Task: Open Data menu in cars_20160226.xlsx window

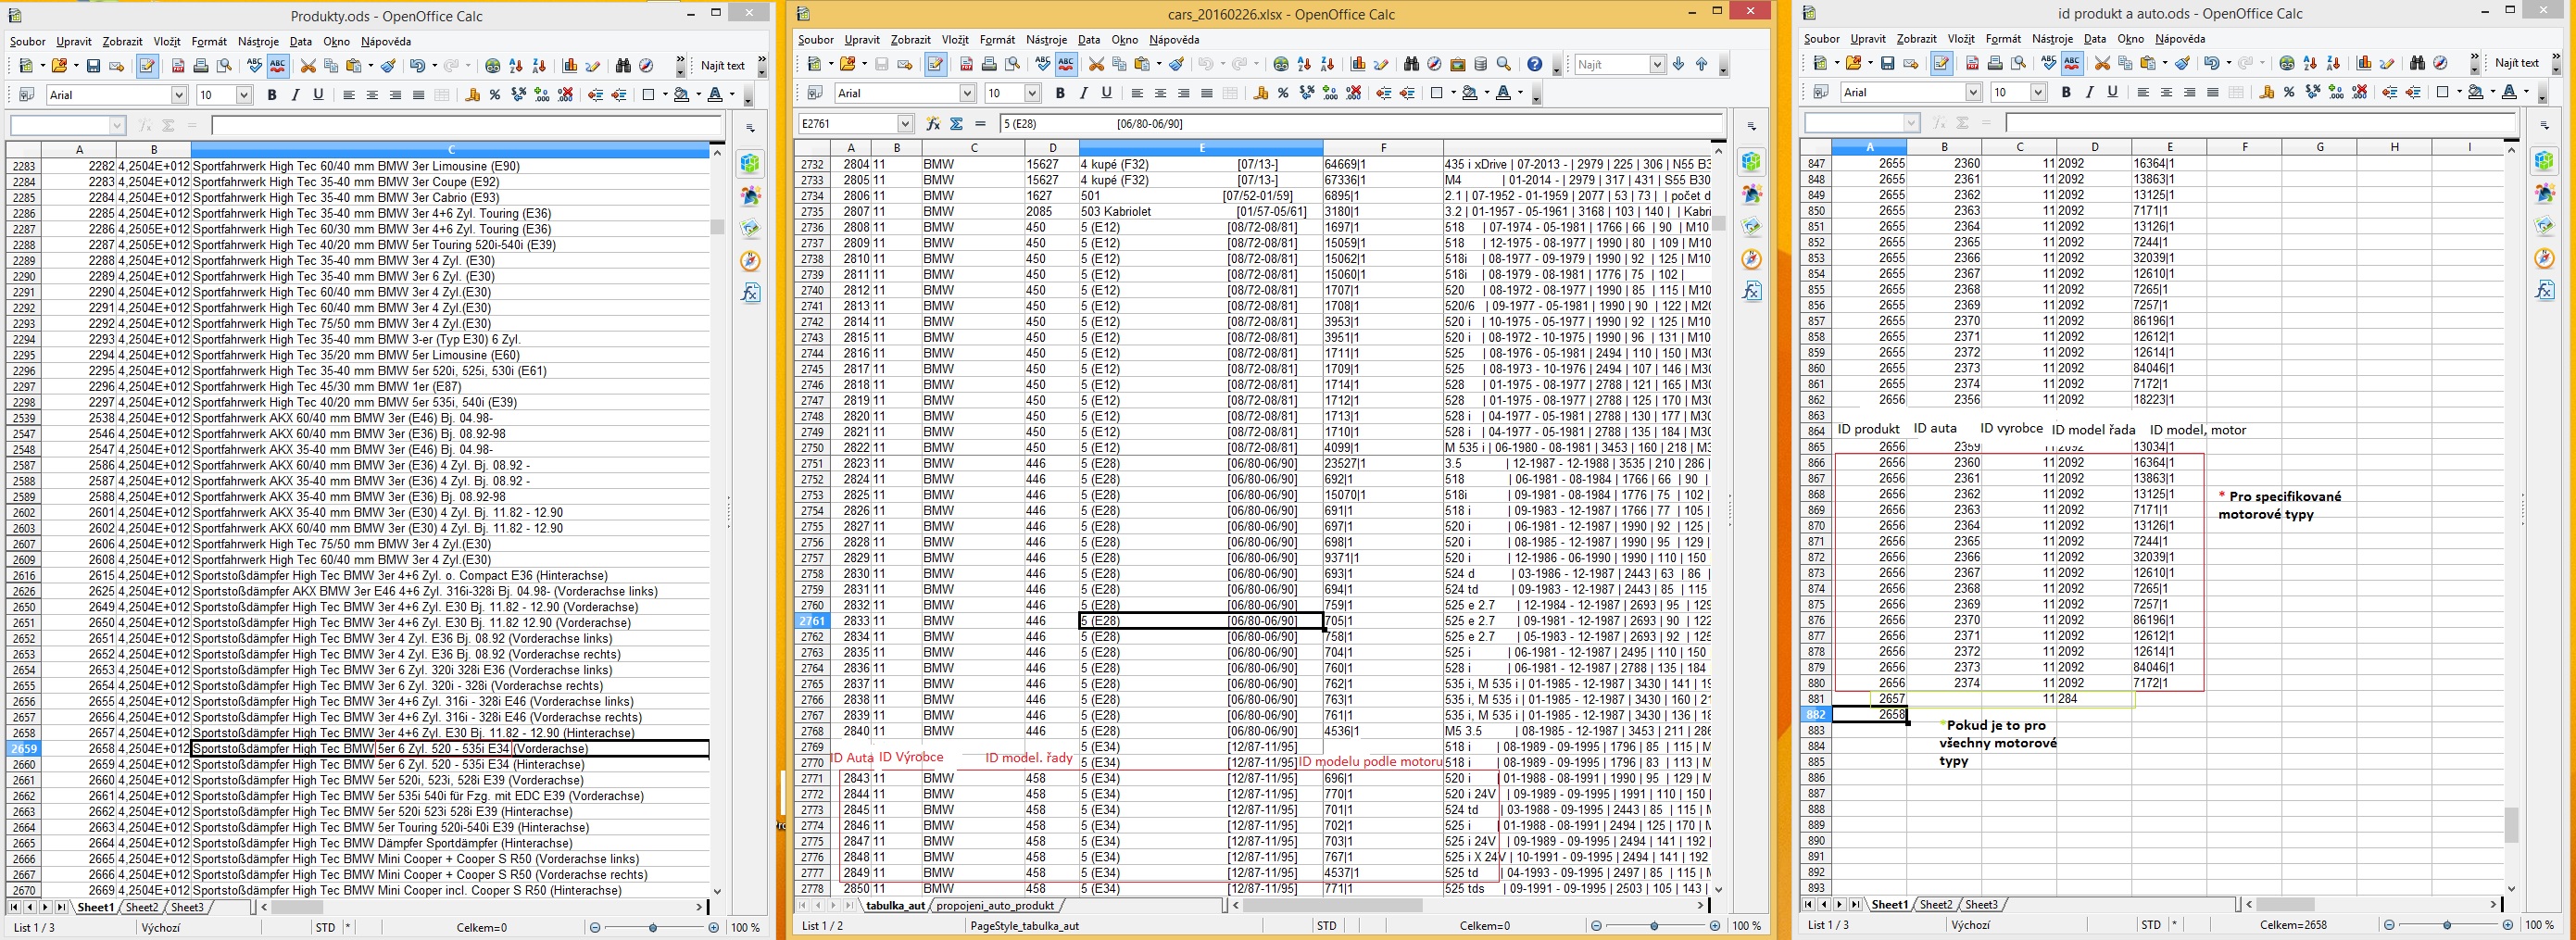Action: [x=1089, y=40]
